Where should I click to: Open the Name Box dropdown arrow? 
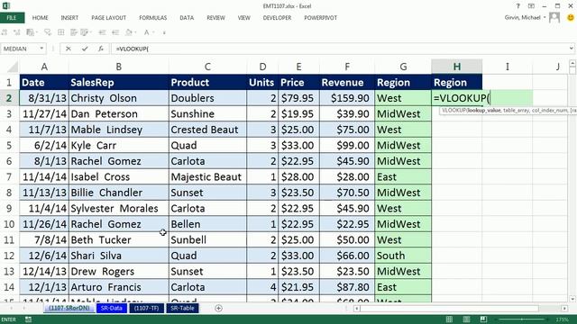pyautogui.click(x=41, y=49)
